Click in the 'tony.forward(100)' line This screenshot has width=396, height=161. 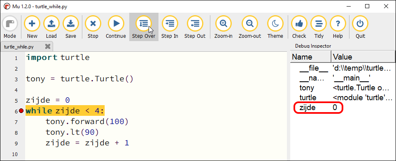pos(87,122)
